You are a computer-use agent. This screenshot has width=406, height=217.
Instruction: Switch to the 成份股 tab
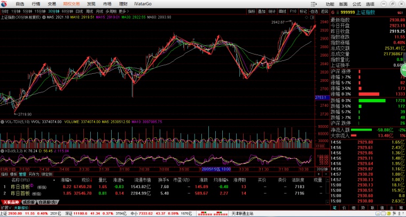(x=28, y=202)
